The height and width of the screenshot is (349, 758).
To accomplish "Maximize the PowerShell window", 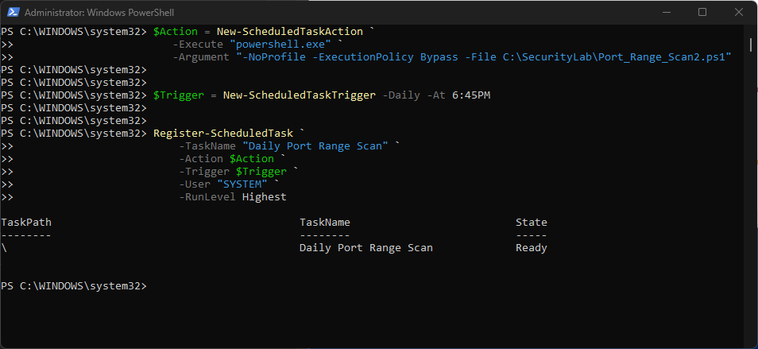I will (702, 12).
